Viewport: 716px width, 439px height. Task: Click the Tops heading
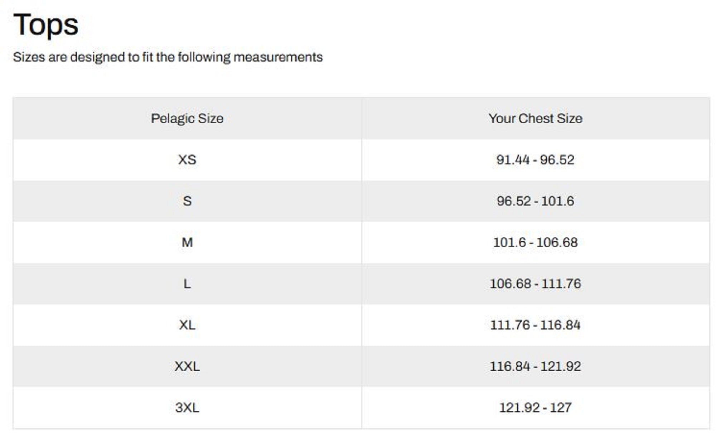point(45,24)
